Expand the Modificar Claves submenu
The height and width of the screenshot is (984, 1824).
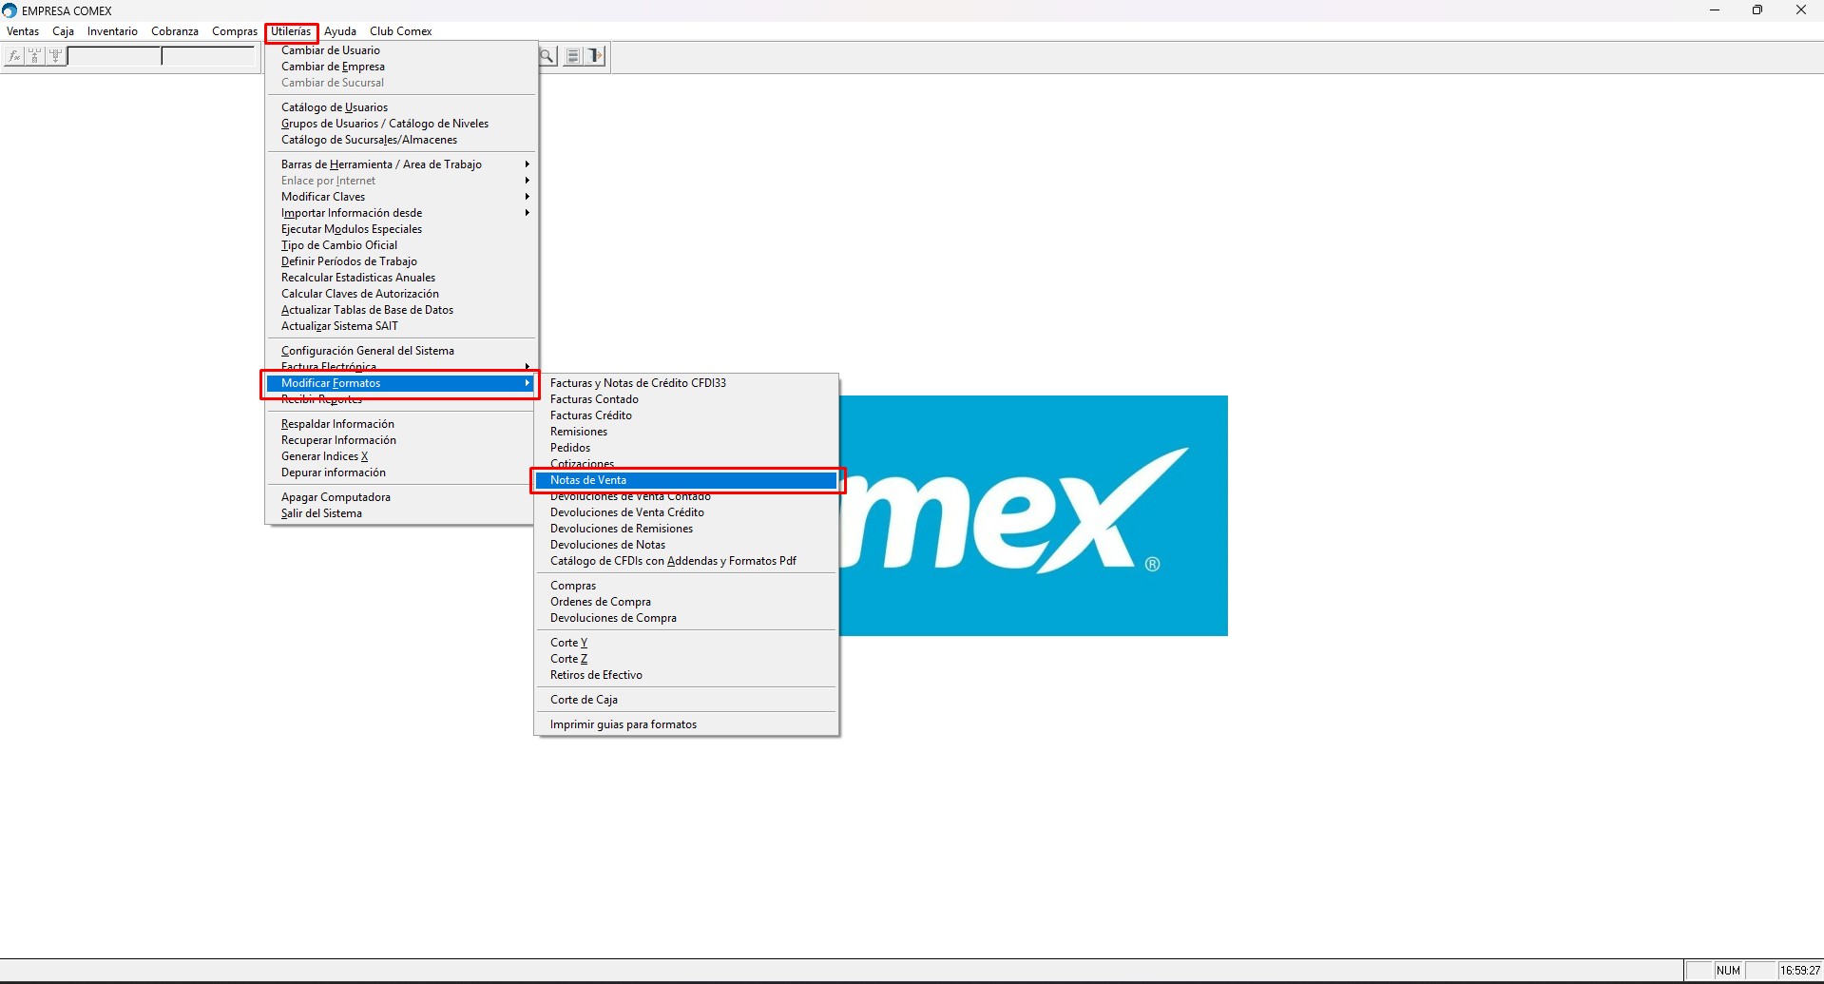point(401,197)
